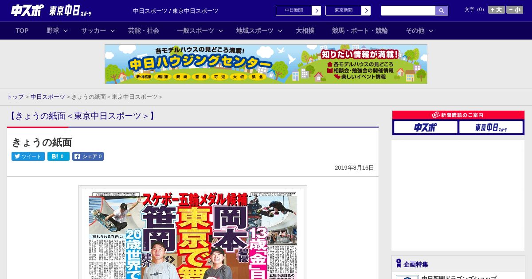Click the 中日ハウジングセンター banner ad

point(266,64)
